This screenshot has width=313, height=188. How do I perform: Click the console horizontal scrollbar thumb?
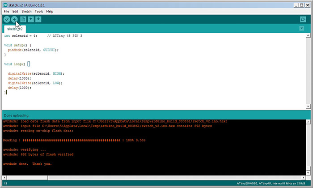point(27,177)
